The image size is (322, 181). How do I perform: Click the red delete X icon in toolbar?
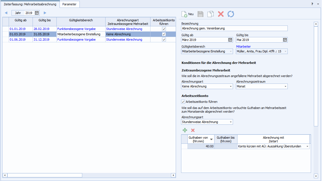(221, 14)
